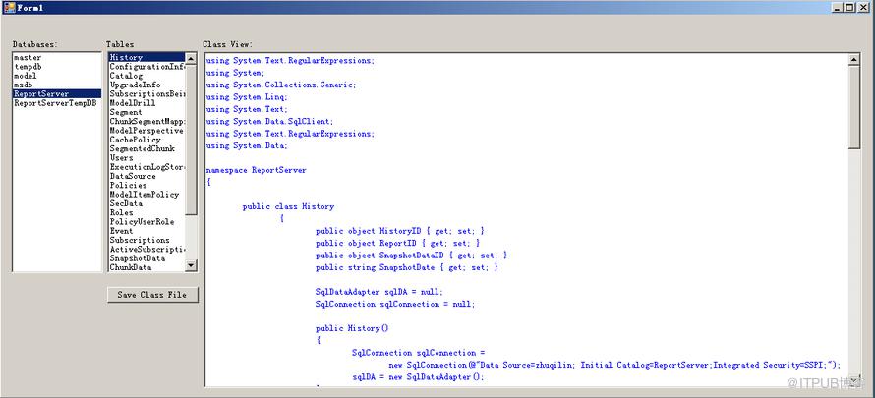Select ReportServerTempDB in the Databases list
This screenshot has height=398, width=875.
(x=57, y=103)
